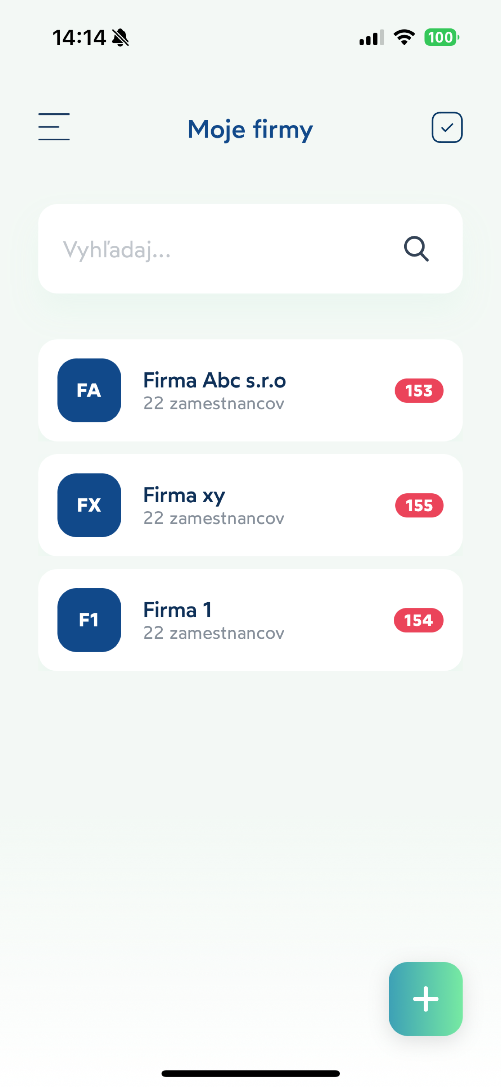Tap the FX company avatar

click(x=89, y=505)
